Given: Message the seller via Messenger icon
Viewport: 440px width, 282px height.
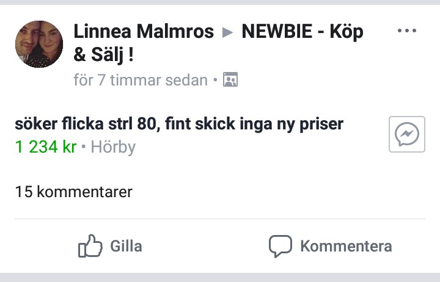Looking at the screenshot, I should tap(406, 134).
